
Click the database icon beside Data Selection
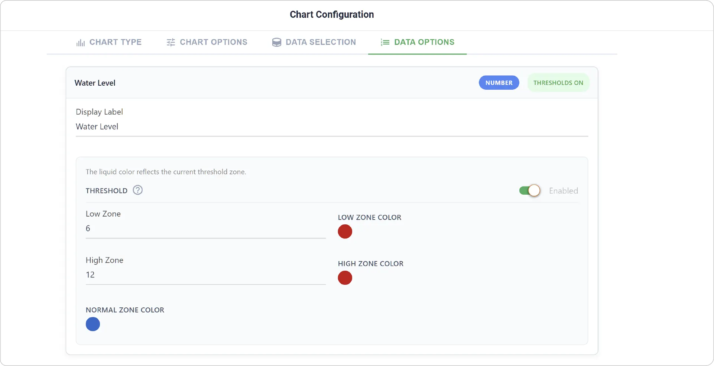(277, 42)
